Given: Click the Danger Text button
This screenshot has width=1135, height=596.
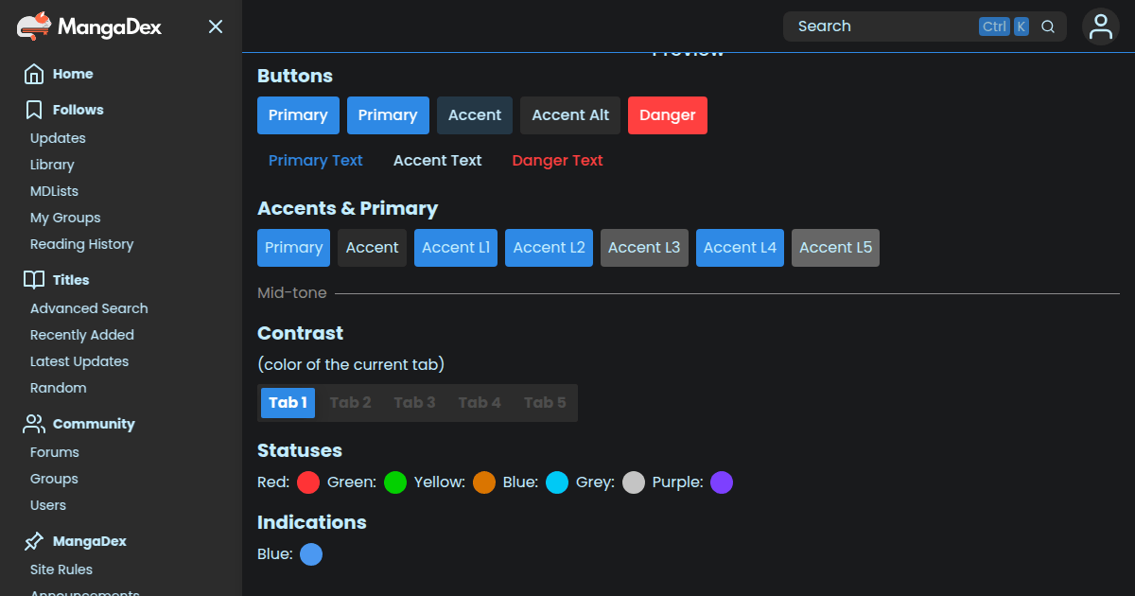Looking at the screenshot, I should [x=558, y=161].
